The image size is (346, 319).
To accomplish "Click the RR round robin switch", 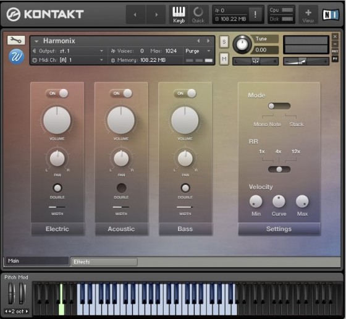I will tap(279, 169).
